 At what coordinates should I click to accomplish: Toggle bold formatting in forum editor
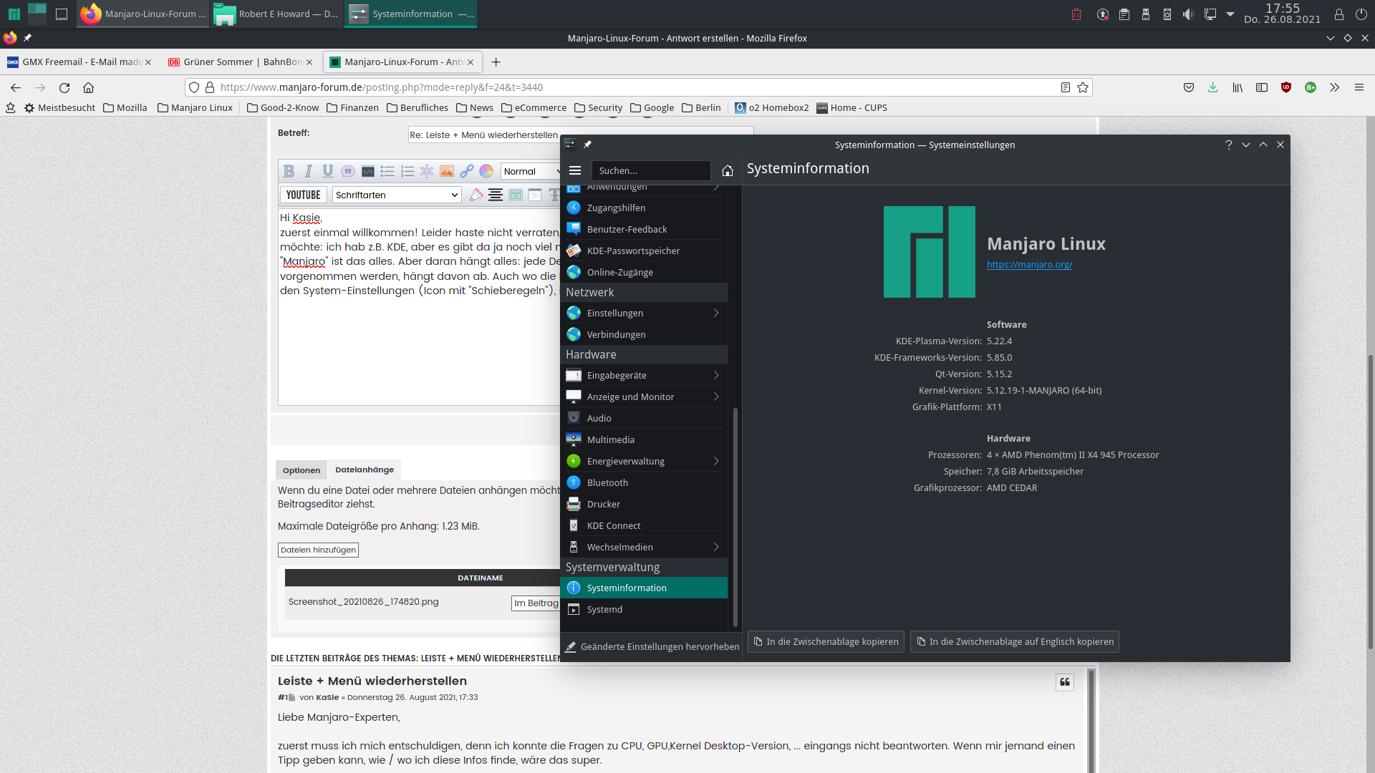[x=289, y=171]
